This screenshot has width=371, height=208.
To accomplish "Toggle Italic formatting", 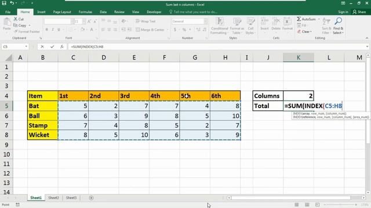I will (x=53, y=29).
